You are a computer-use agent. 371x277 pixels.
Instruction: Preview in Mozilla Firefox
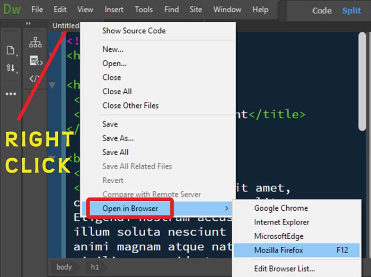coord(297,251)
